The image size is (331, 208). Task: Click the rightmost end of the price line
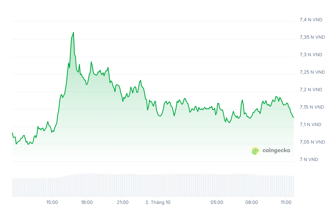coord(294,118)
